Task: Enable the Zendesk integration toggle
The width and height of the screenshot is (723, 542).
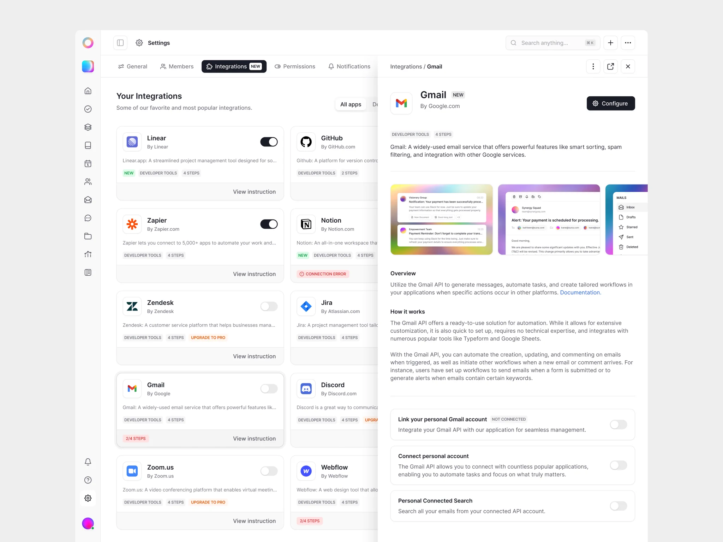Action: coord(269,306)
